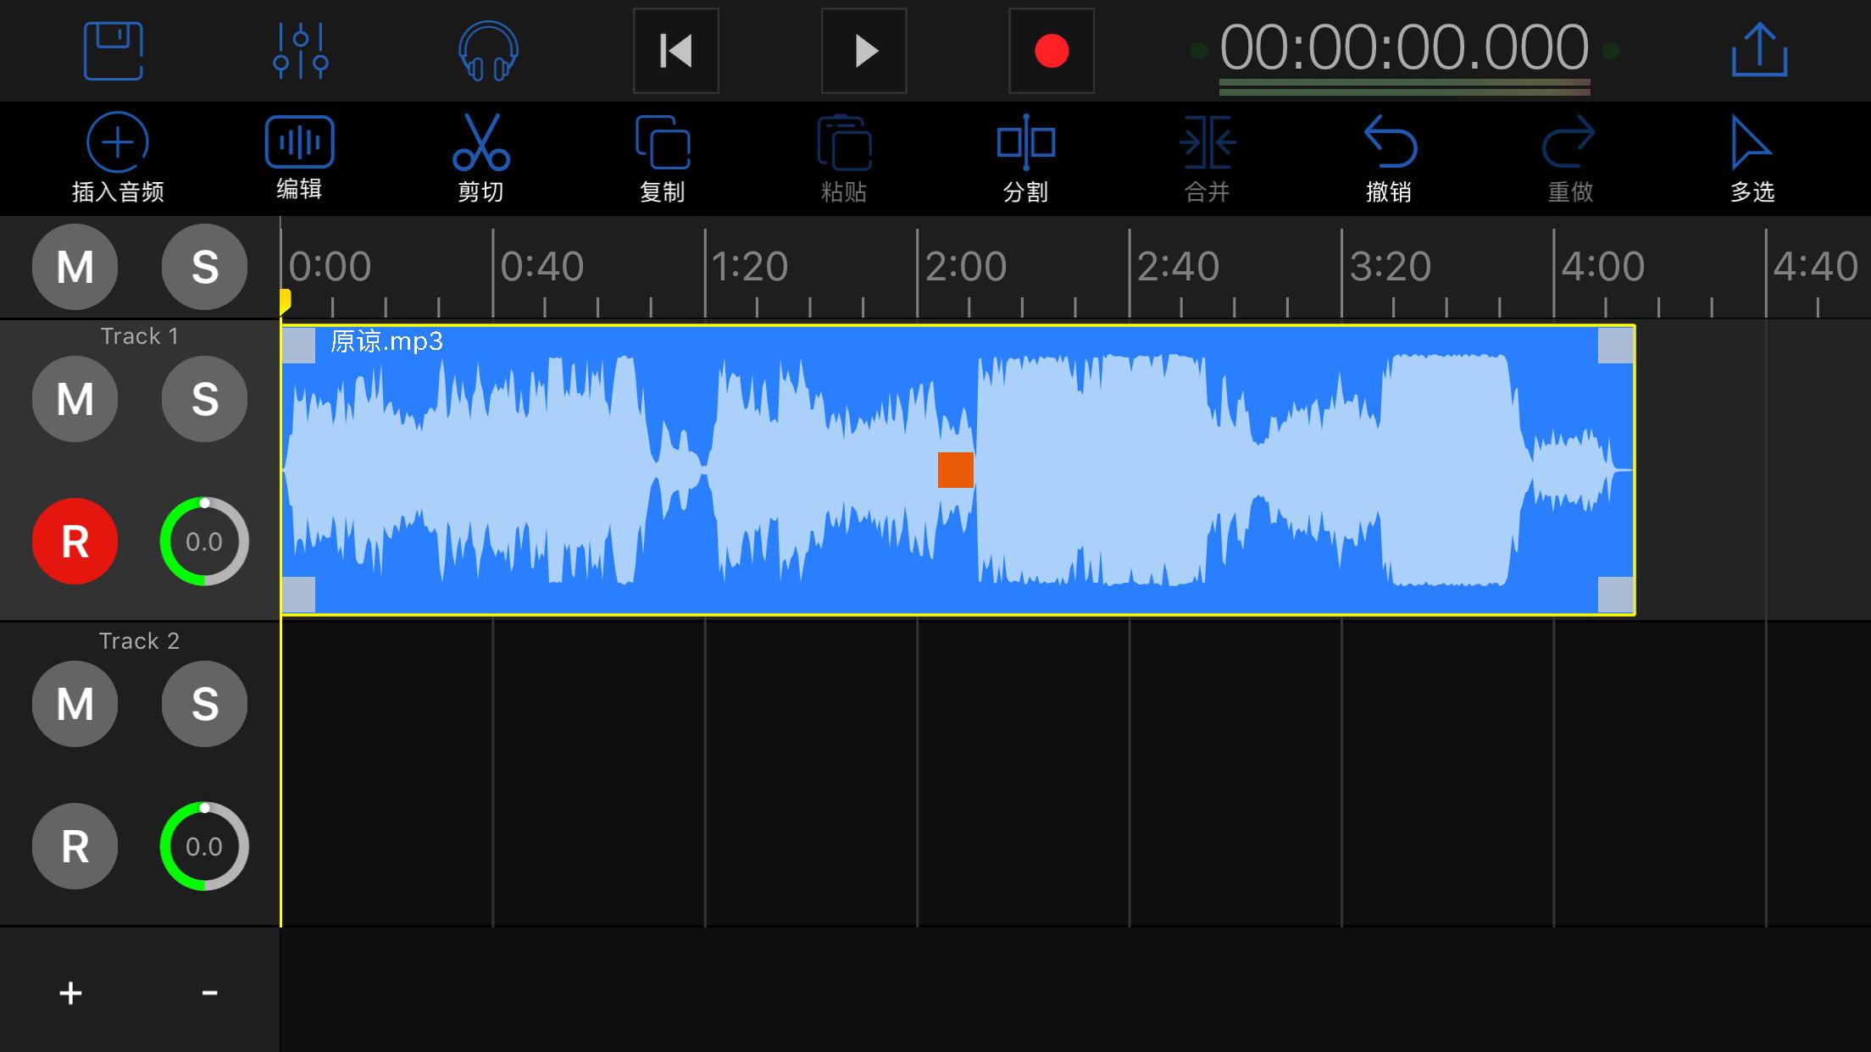The width and height of the screenshot is (1871, 1052).
Task: Disarm recording on Track 1
Action: click(x=75, y=541)
